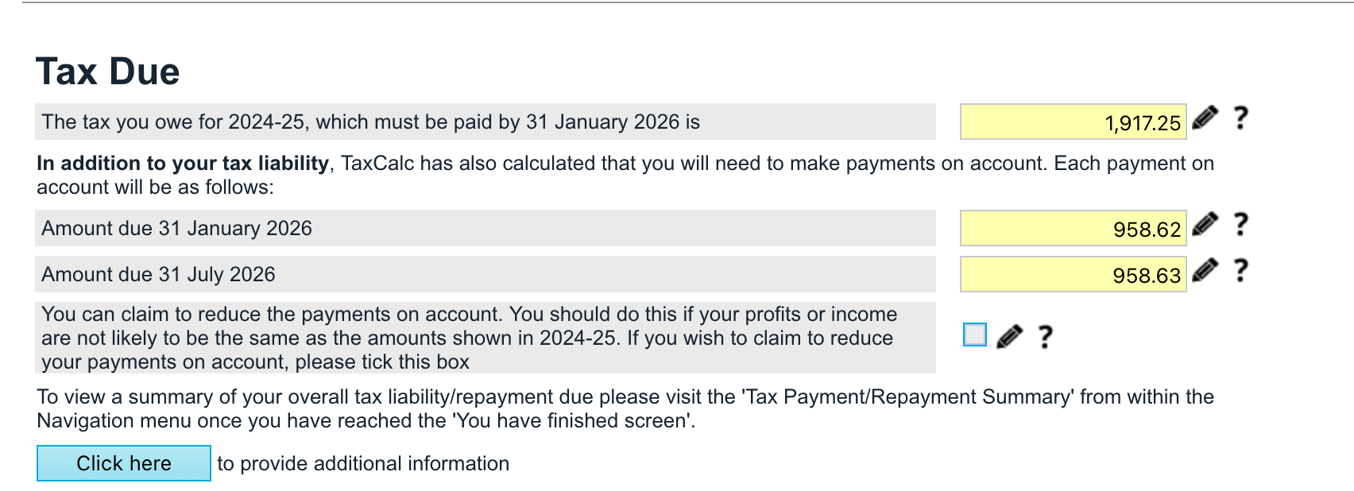Open help for the reduce payments on account claim
The width and height of the screenshot is (1354, 491).
click(1046, 338)
